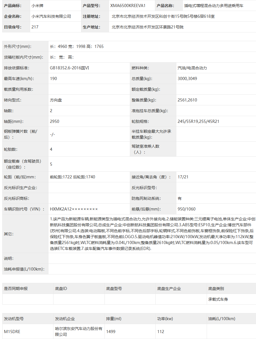Click the engine power value 112
Image resolution: width=256 pixels, height=339 pixels.
pos(161,332)
